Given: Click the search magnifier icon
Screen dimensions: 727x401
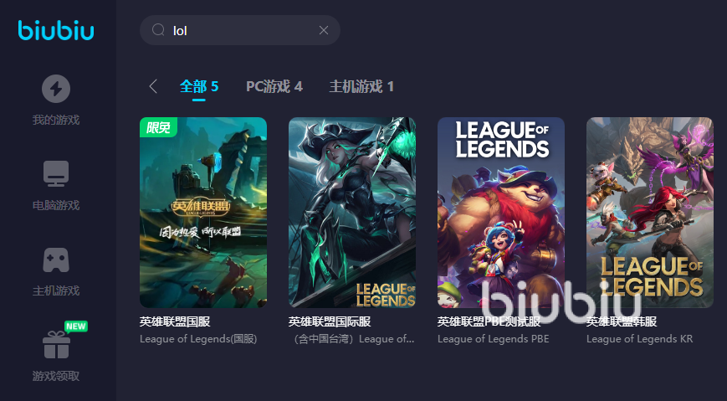Looking at the screenshot, I should 159,30.
